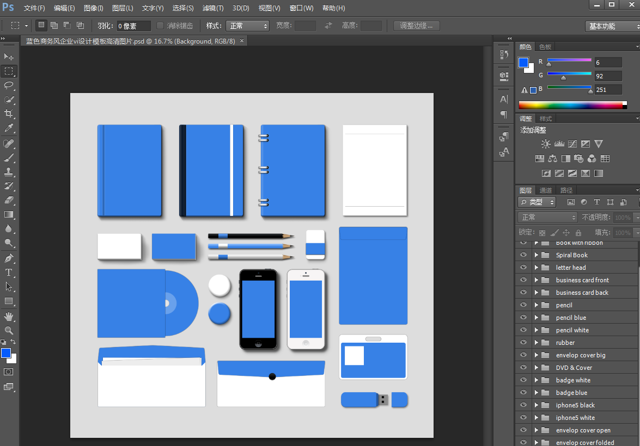Viewport: 640px width, 446px height.
Task: Click the 调整边缘 refine edge button
Action: [416, 26]
